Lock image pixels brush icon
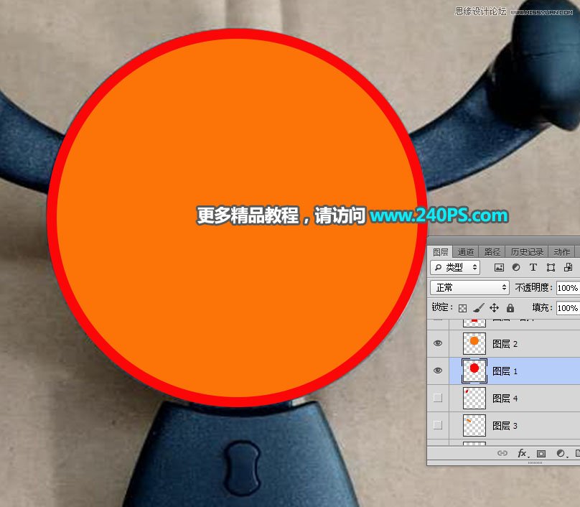The width and height of the screenshot is (580, 507). (x=479, y=307)
